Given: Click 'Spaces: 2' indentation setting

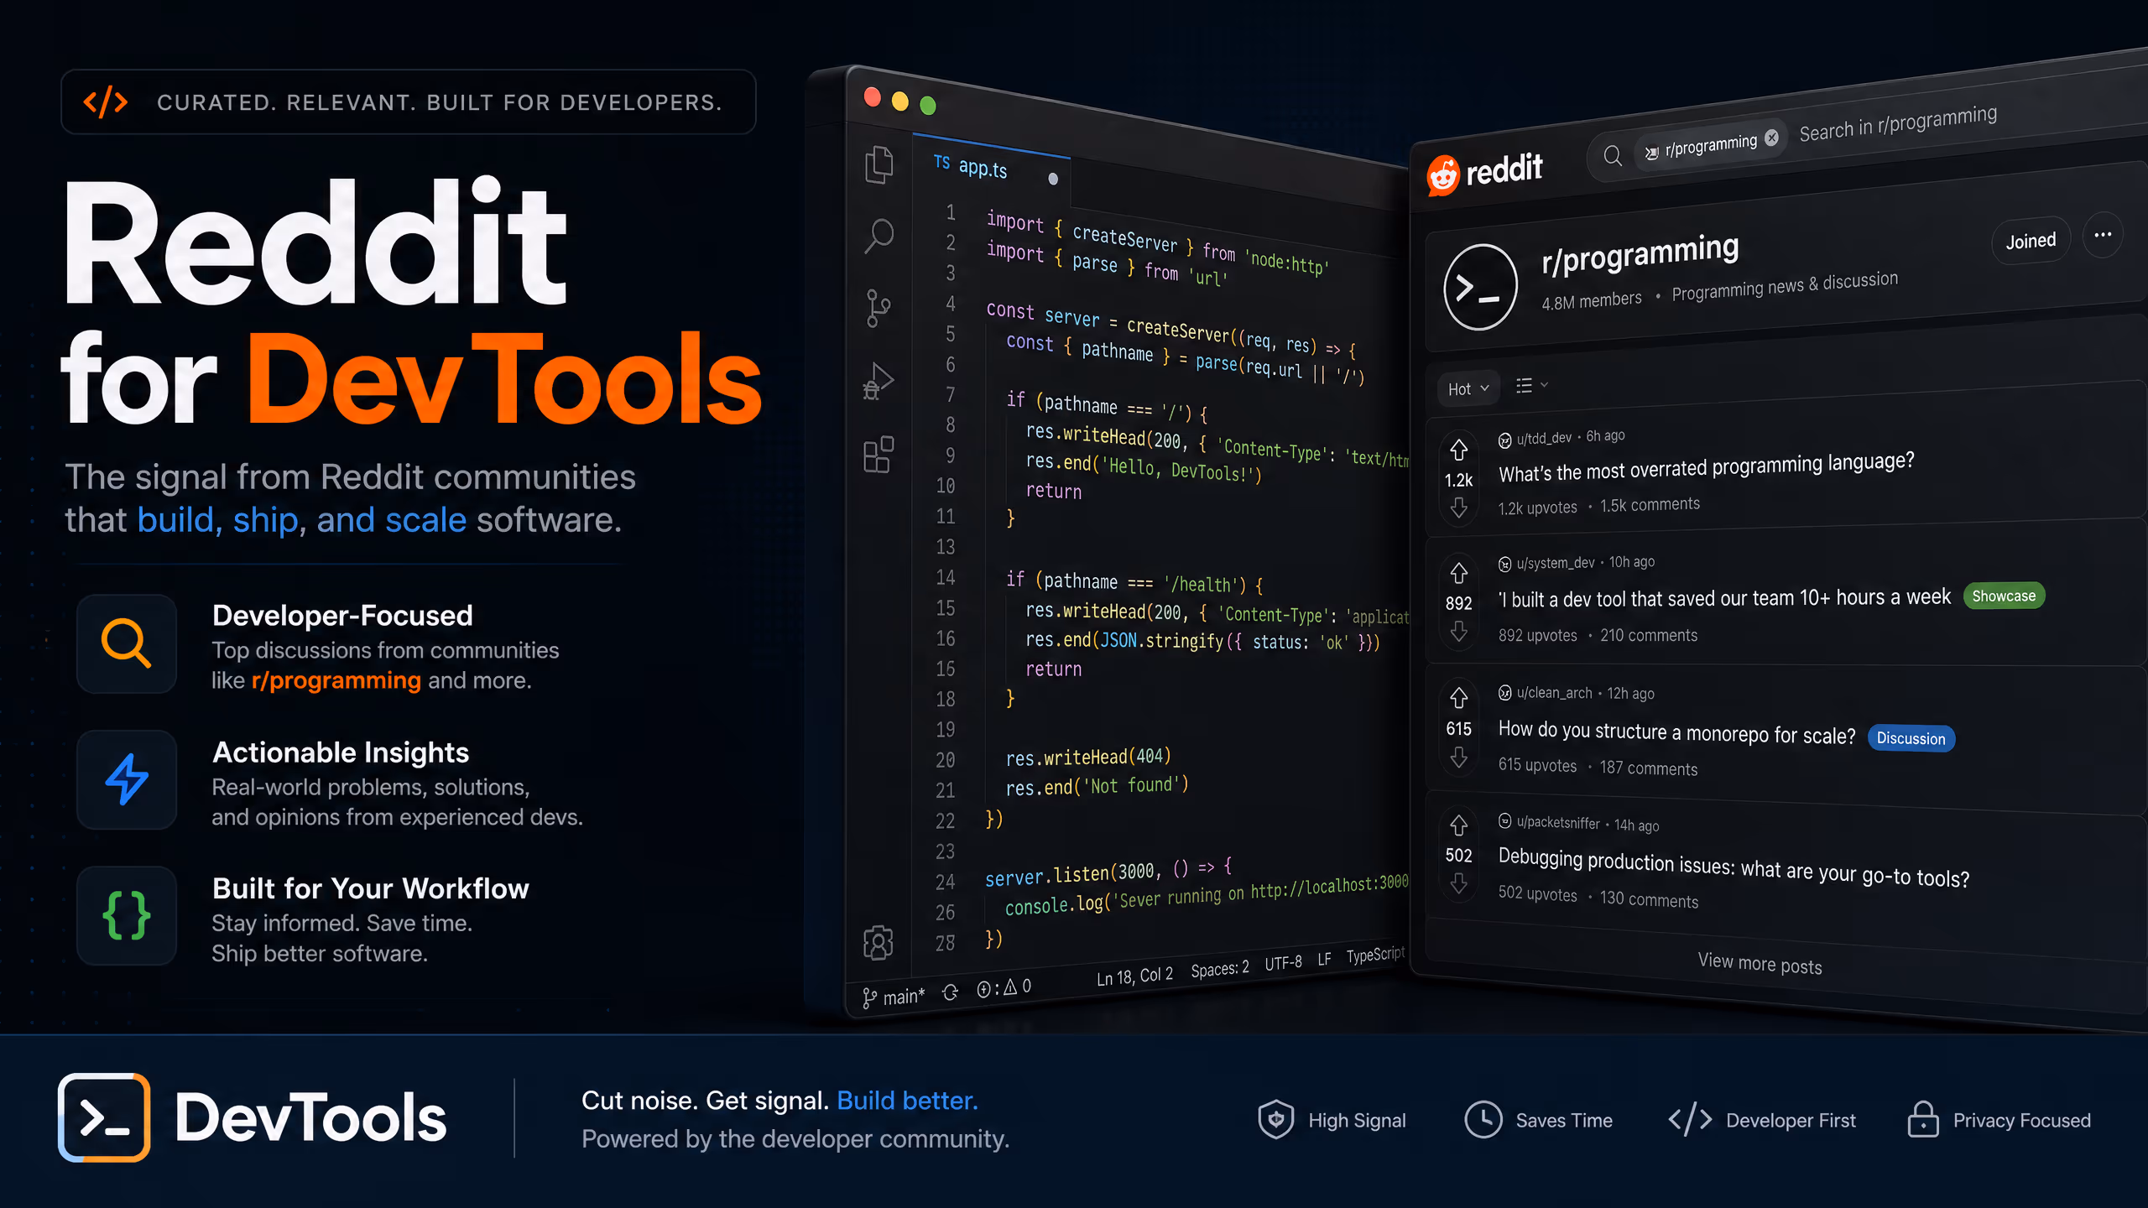Looking at the screenshot, I should coord(1220,969).
